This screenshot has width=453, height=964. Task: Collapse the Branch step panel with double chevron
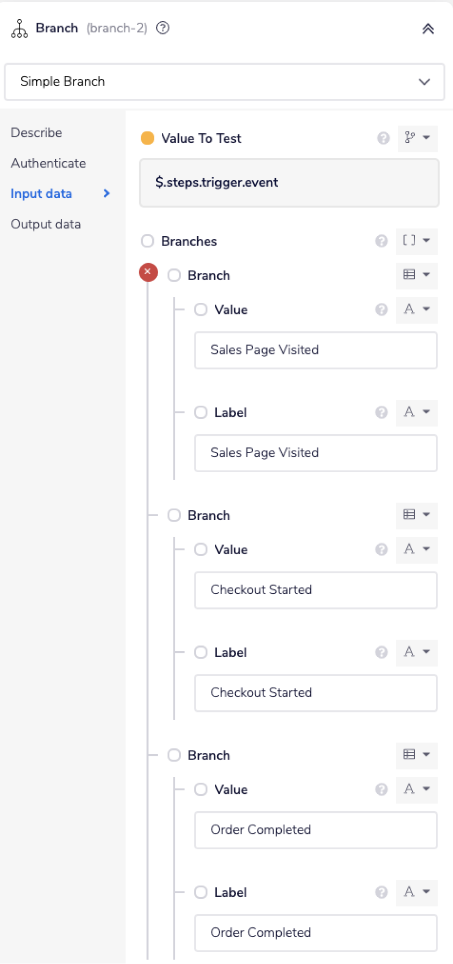point(428,29)
